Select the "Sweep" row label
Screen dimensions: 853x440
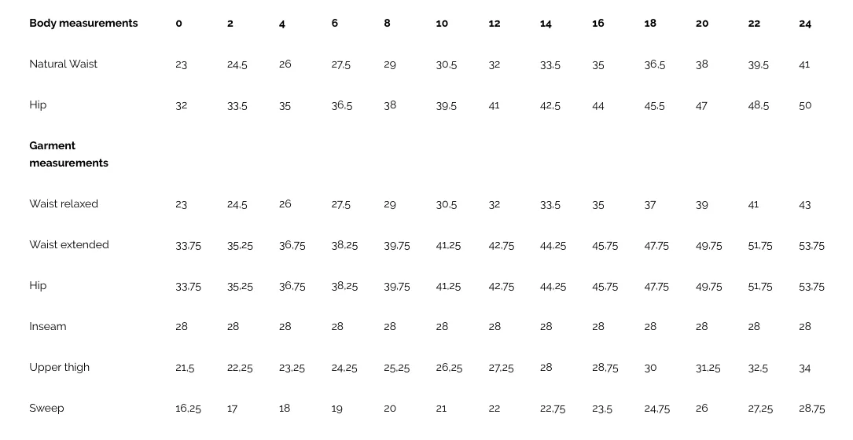pyautogui.click(x=47, y=408)
